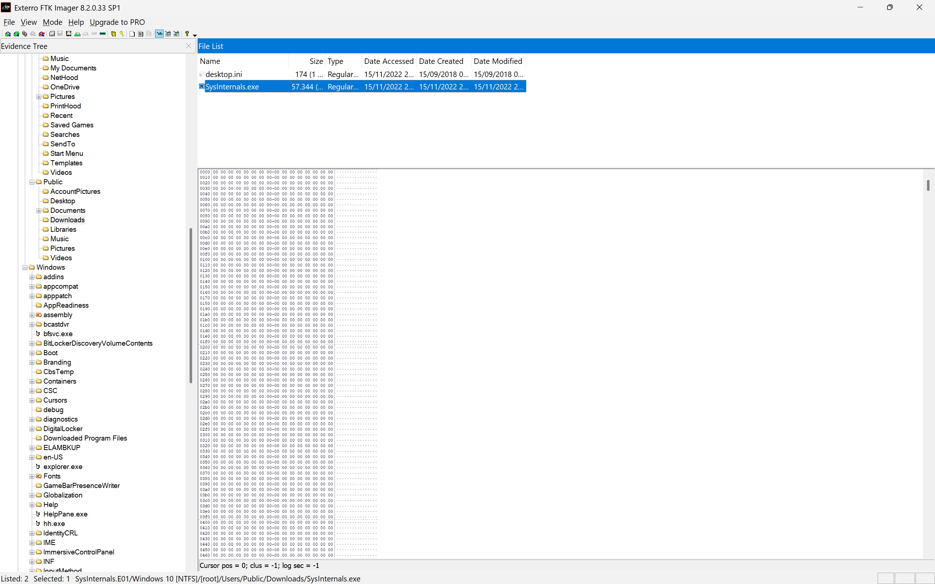Expand the Pictures folder under user profile
935x584 pixels.
[x=39, y=97]
